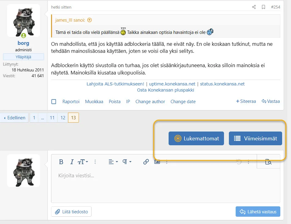Open more text options menu

pos(95,162)
